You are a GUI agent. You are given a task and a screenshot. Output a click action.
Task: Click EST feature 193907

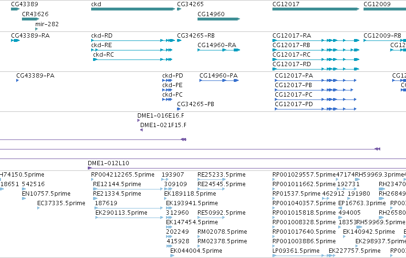(165, 179)
